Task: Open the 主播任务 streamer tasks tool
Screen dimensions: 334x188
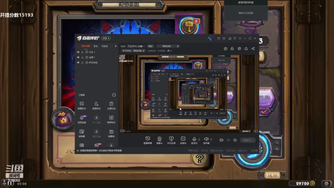Action: (x=111, y=106)
